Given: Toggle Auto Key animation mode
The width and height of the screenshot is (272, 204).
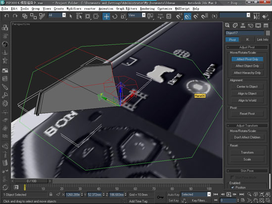Looking at the screenshot, I should (x=173, y=195).
